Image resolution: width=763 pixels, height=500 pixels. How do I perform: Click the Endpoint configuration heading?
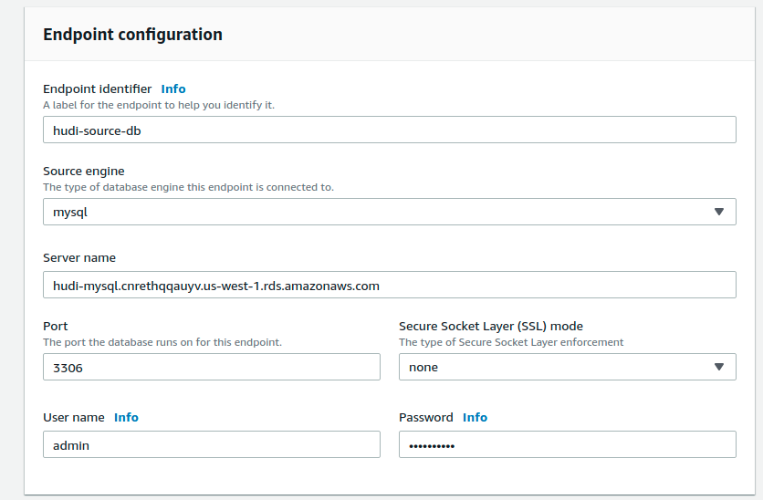132,35
